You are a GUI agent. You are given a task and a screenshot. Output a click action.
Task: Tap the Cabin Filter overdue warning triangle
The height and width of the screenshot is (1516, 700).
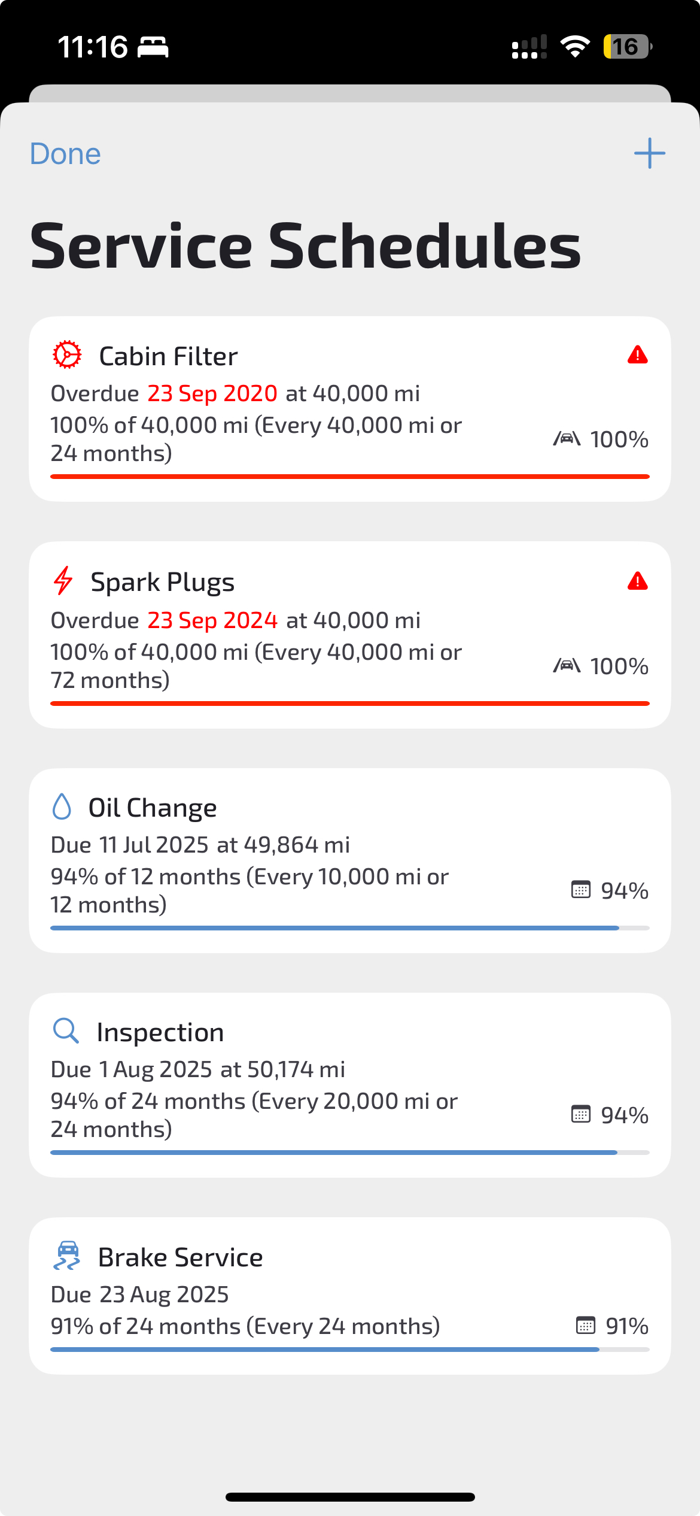pos(637,355)
